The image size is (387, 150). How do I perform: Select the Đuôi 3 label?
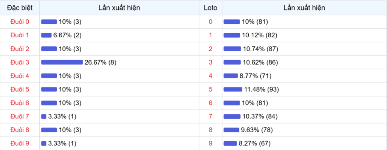tap(20, 62)
